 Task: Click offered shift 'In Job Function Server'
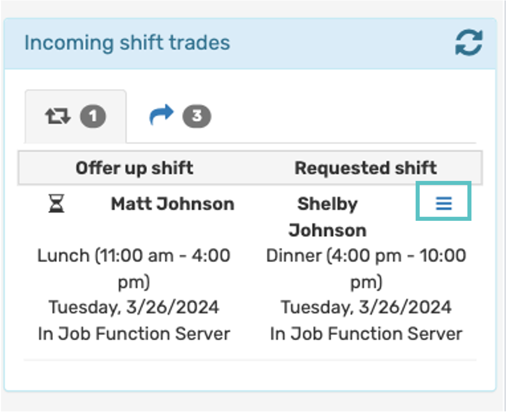click(134, 334)
